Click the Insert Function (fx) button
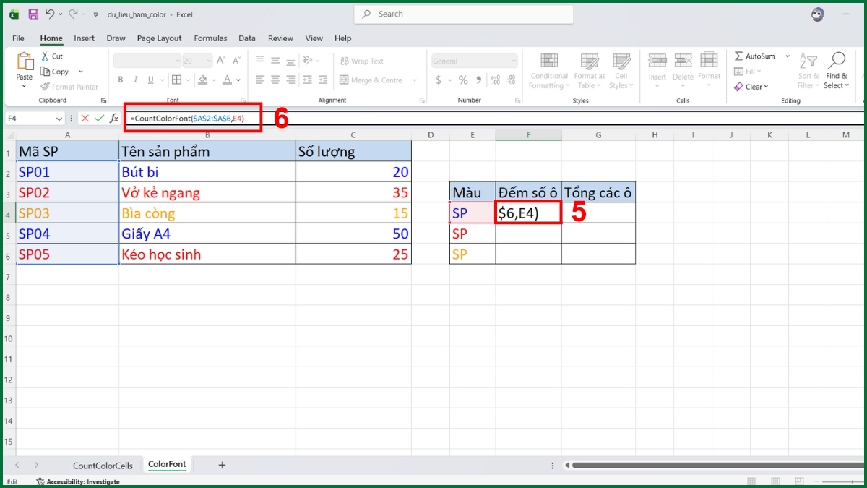Image resolution: width=867 pixels, height=488 pixels. tap(116, 118)
